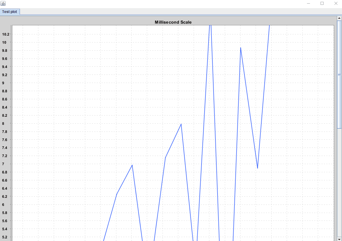Image resolution: width=342 pixels, height=241 pixels.
Task: Minimize the Java window
Action: click(308, 3)
